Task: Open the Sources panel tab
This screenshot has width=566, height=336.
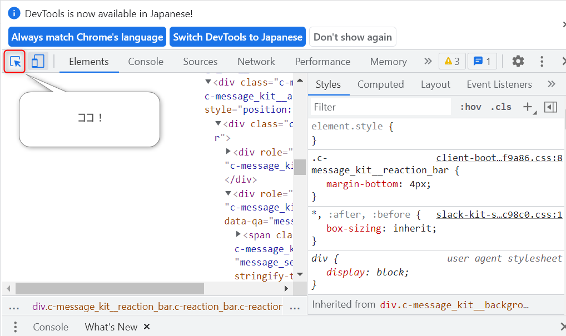Action: 200,62
